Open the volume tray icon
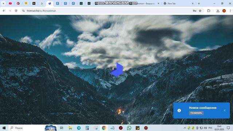The height and width of the screenshot is (131, 233). tap(205, 128)
